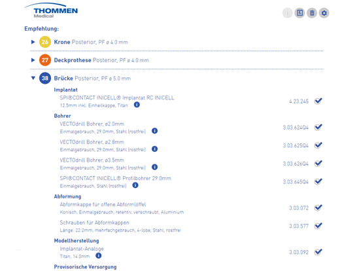Click article number 3.03.072

[x=299, y=208]
